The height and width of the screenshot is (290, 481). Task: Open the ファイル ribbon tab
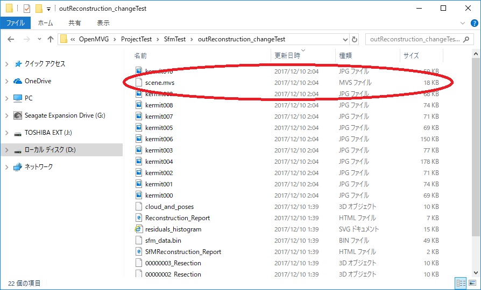click(16, 23)
